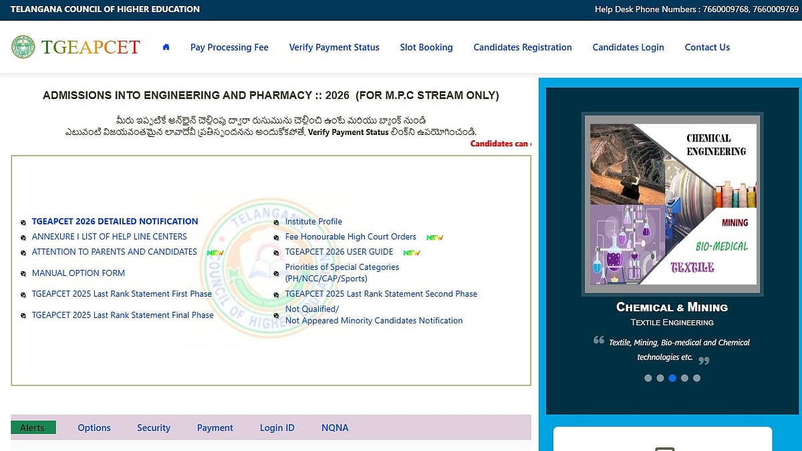Select first carousel slide dot
This screenshot has height=451, width=802.
pos(648,378)
